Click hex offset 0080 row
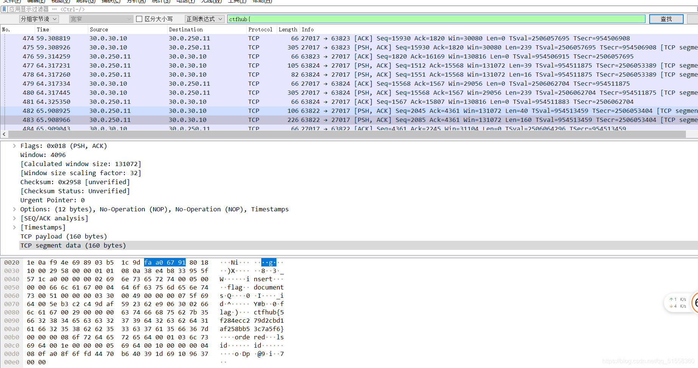 pos(12,312)
